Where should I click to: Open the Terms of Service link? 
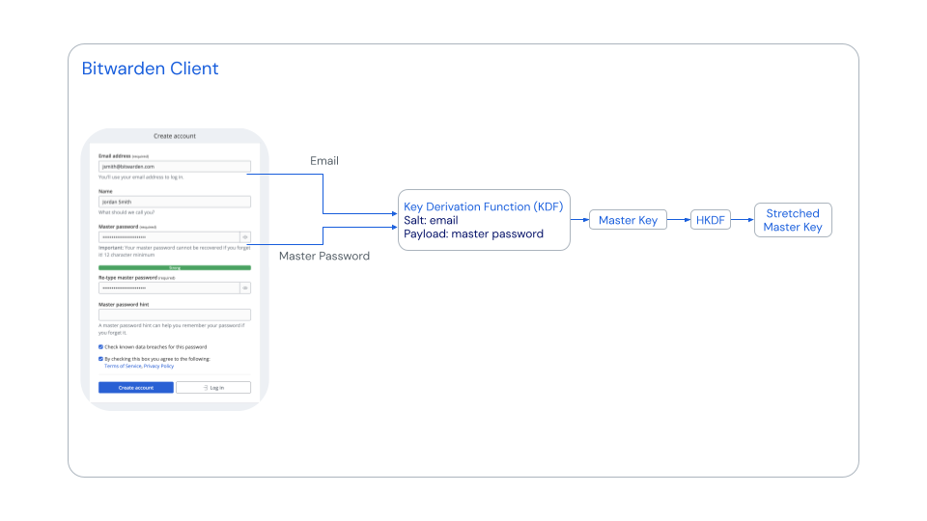coord(123,367)
